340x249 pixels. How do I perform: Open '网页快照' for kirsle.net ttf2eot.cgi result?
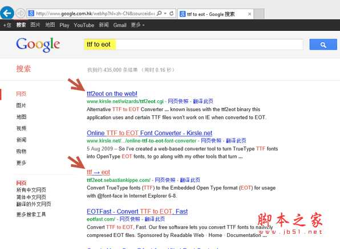click(178, 101)
